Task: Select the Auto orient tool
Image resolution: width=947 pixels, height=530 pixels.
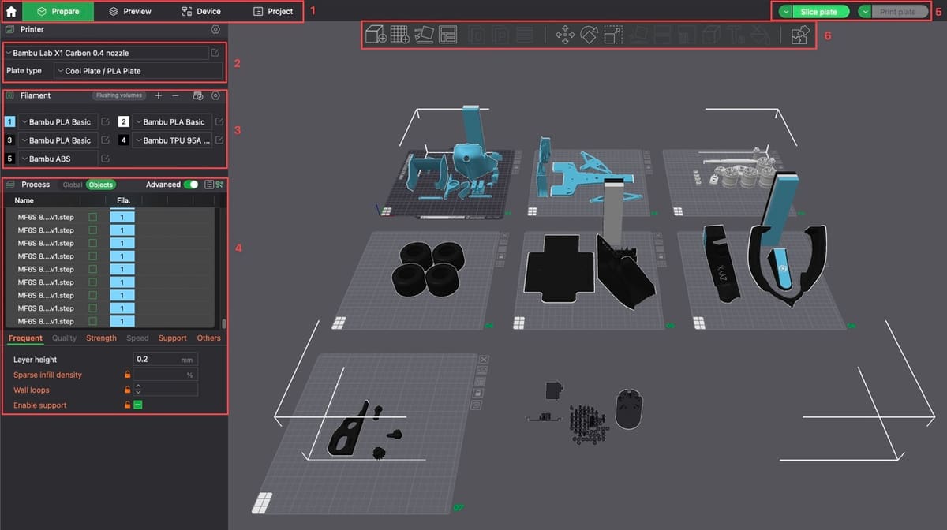Action: pyautogui.click(x=424, y=35)
